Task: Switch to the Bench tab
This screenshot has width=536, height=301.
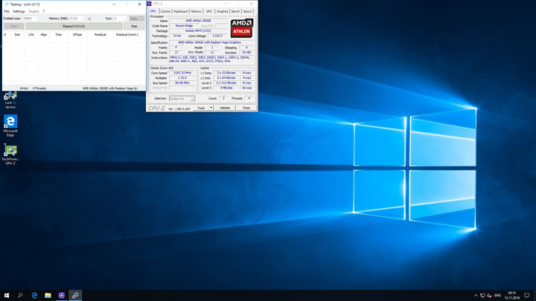Action: pyautogui.click(x=235, y=11)
